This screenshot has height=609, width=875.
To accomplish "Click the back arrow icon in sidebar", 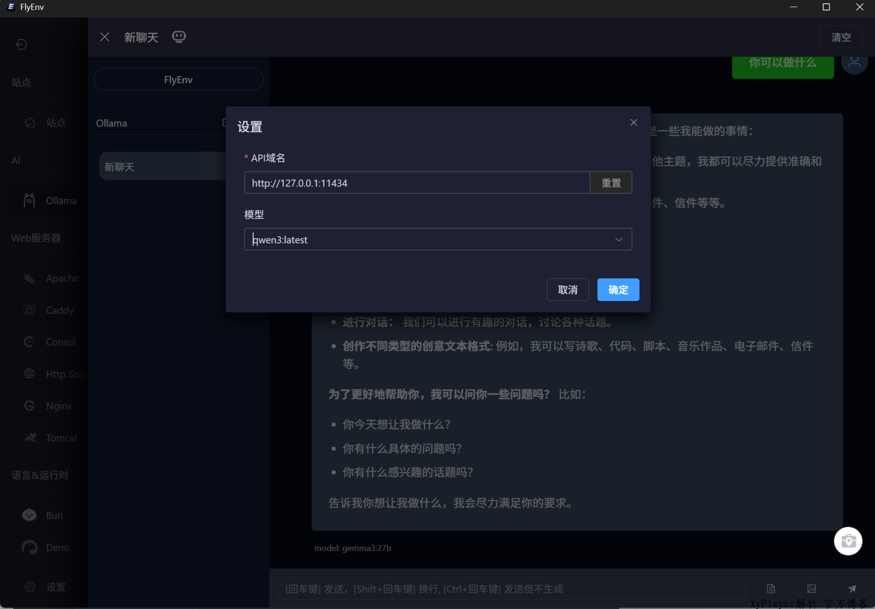I will [21, 44].
